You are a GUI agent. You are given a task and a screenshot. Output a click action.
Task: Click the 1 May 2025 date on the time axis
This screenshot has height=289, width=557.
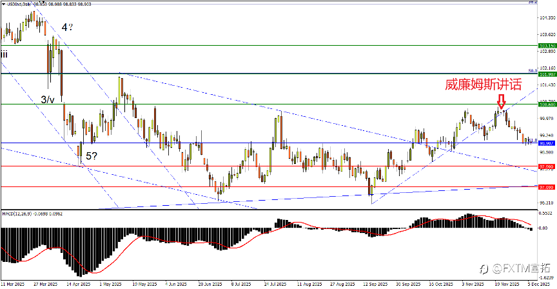[110, 284]
